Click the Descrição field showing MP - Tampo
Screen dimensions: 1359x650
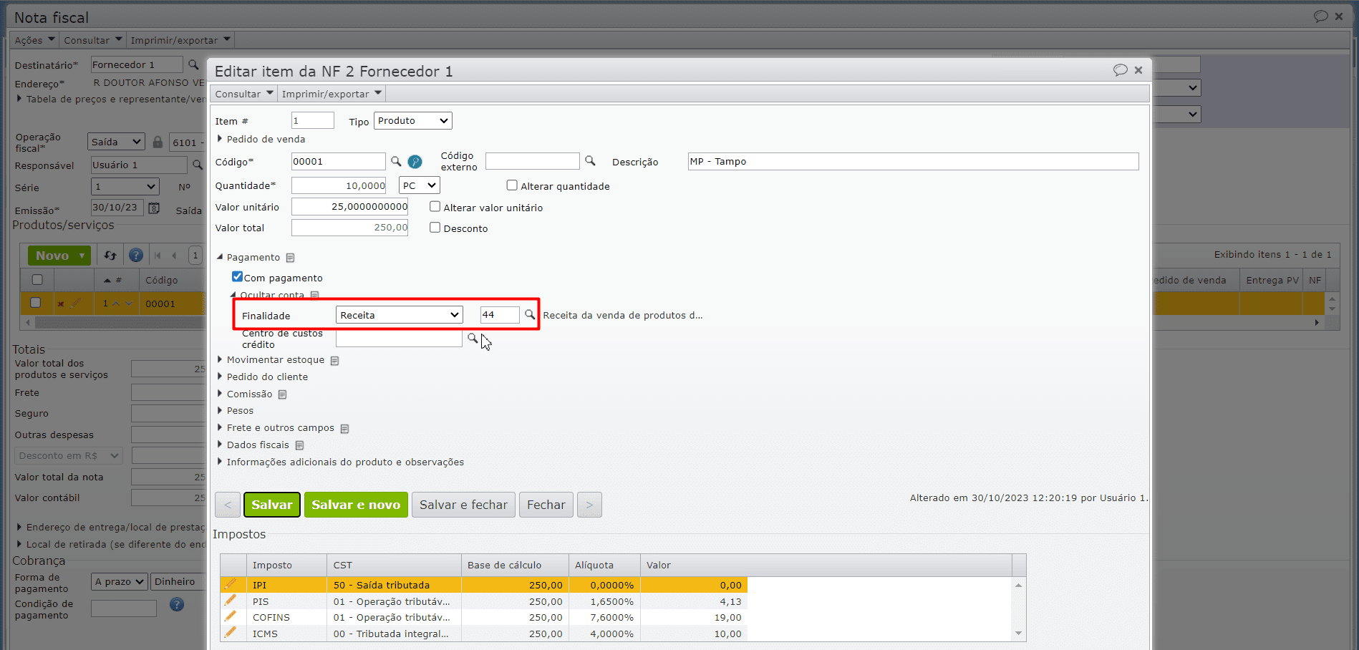[913, 162]
